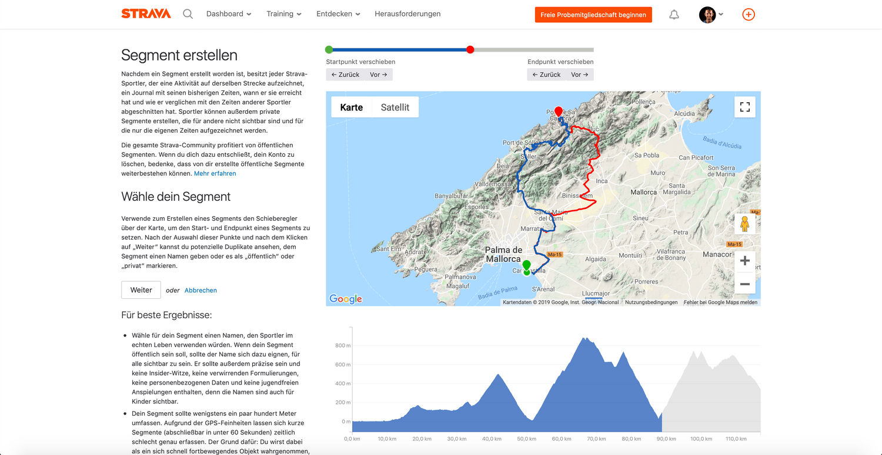Click Startpunkt verschieben label

(x=360, y=62)
